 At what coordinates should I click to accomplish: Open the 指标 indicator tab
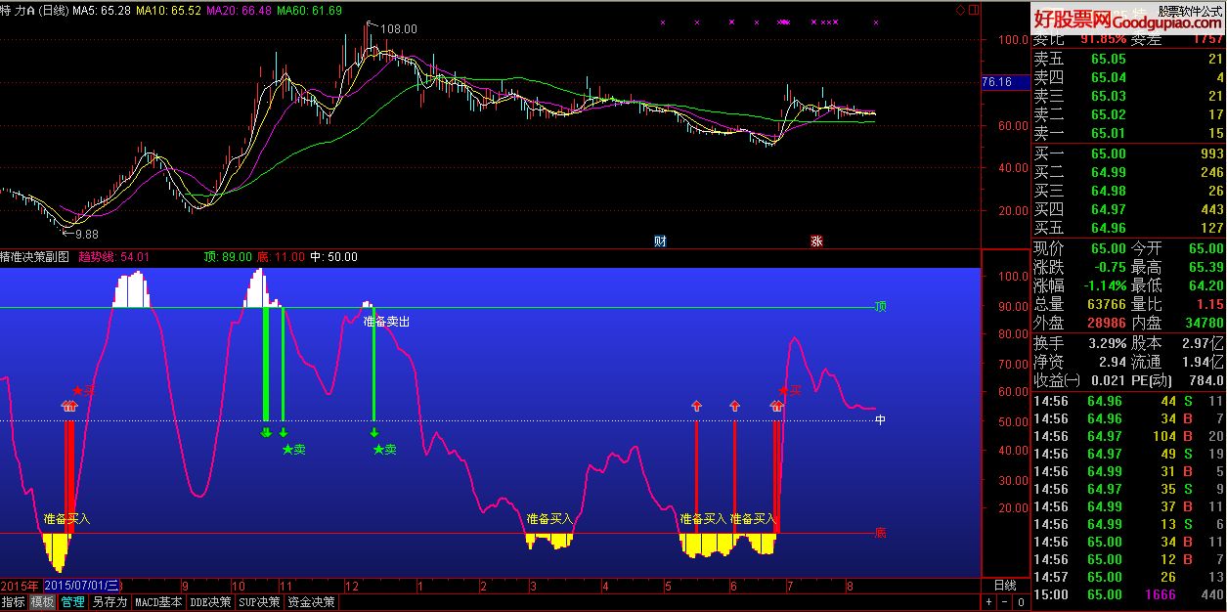click(x=14, y=602)
